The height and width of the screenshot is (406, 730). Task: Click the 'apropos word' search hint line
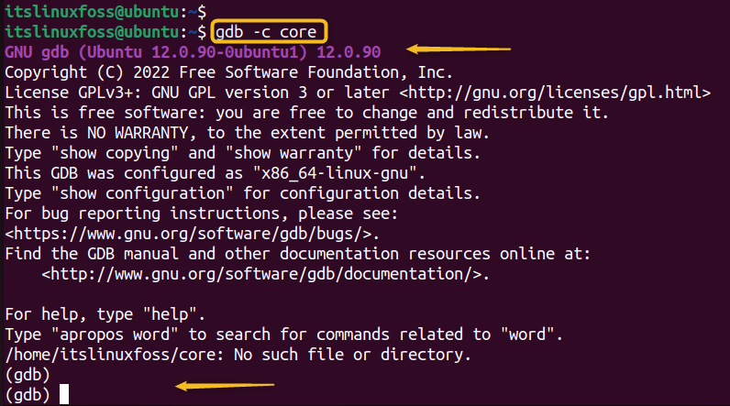(x=284, y=335)
